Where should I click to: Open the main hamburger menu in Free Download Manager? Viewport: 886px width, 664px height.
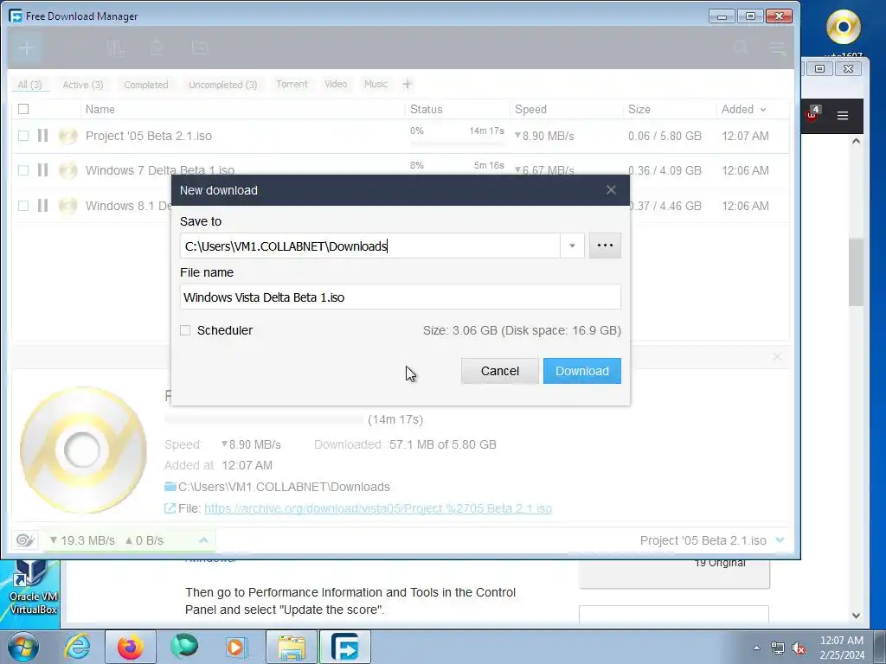778,48
